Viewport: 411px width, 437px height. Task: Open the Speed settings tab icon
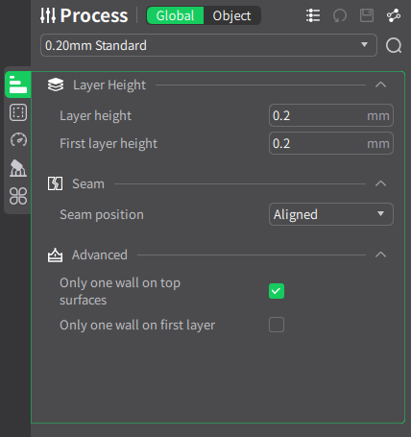point(18,140)
